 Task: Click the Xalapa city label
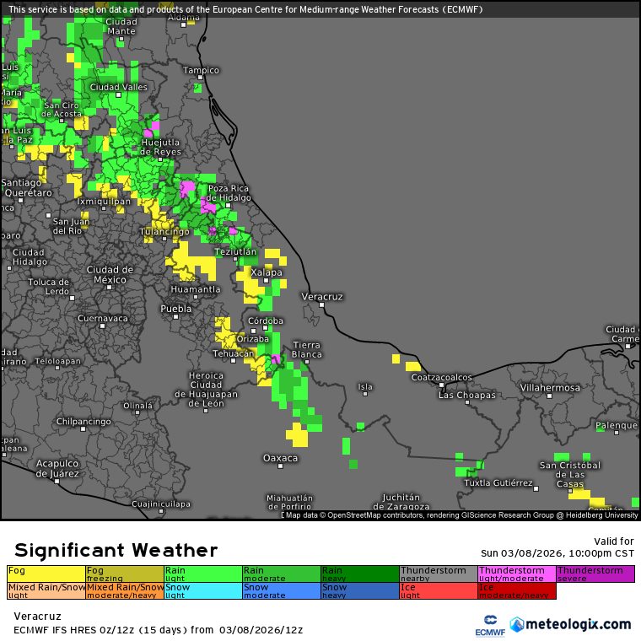(267, 272)
